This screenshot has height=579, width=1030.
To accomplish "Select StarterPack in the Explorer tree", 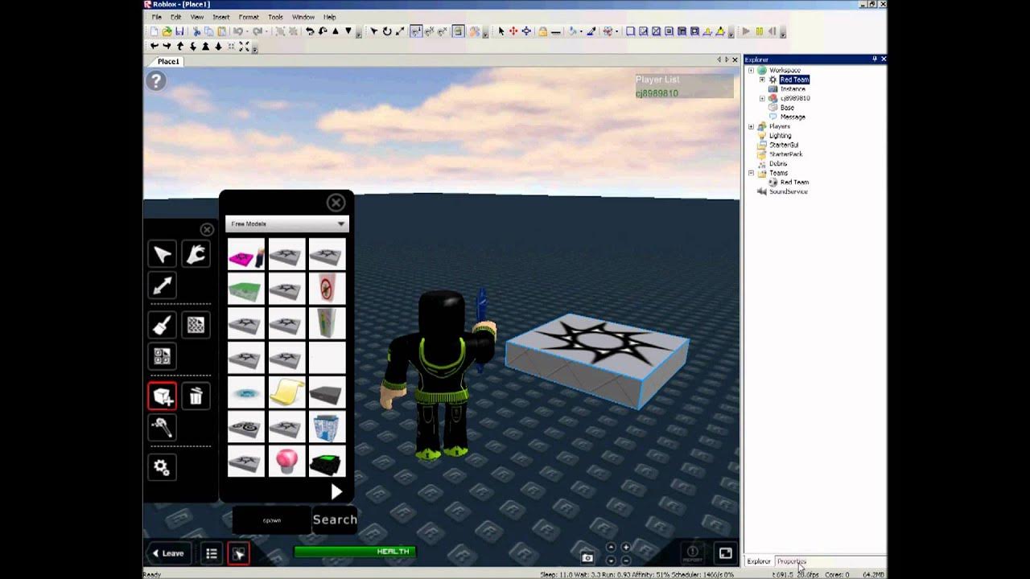I will (785, 154).
